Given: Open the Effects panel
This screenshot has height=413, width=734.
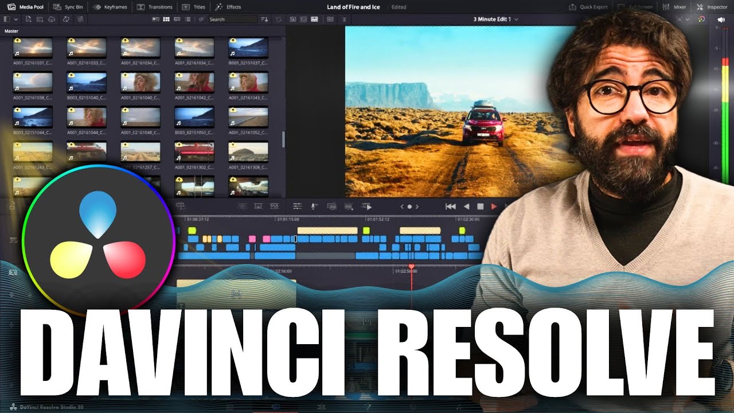Looking at the screenshot, I should [228, 7].
